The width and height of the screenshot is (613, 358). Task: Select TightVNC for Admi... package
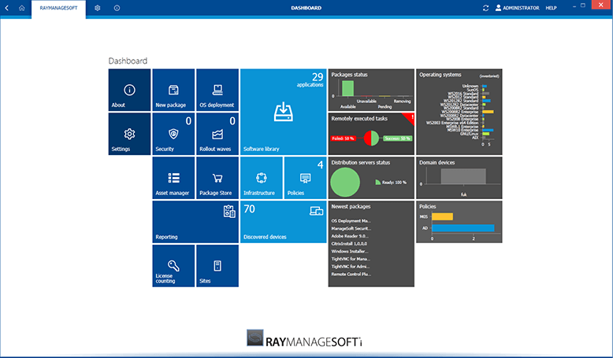351,267
